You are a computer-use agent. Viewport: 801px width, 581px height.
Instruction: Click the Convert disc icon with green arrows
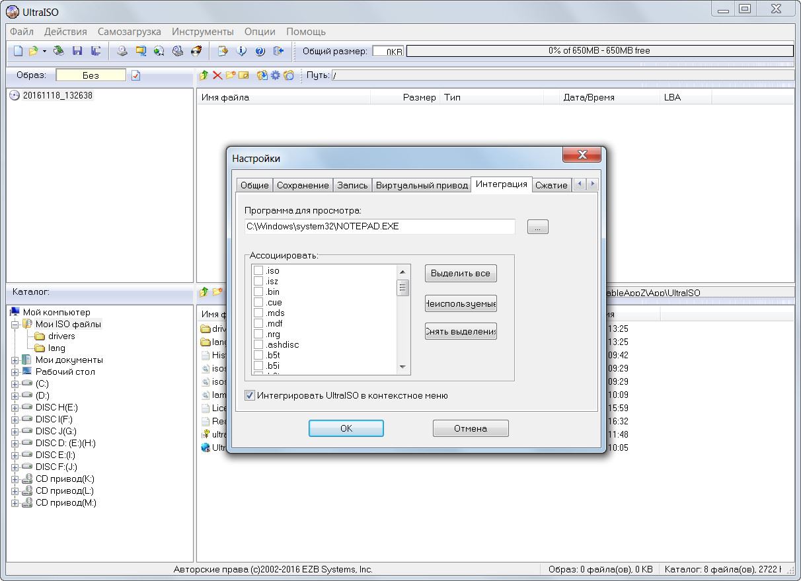coord(159,51)
